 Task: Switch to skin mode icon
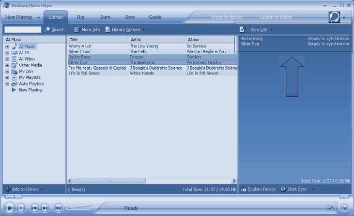pyautogui.click(x=344, y=208)
